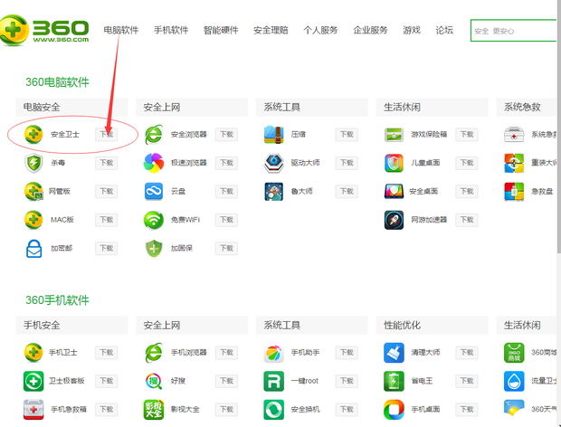Open the 急救盘 icon

tap(514, 191)
